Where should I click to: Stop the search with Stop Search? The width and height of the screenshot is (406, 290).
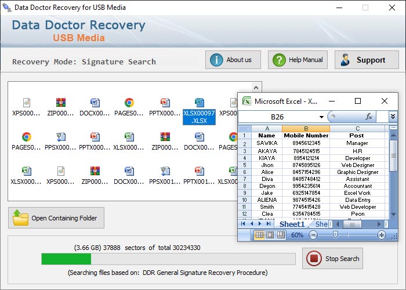332,259
